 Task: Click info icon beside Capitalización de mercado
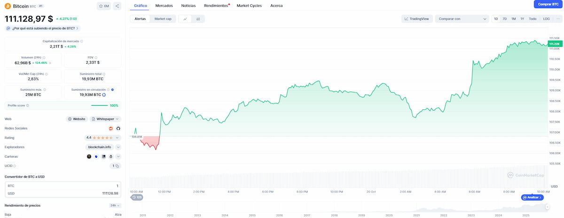82,41
